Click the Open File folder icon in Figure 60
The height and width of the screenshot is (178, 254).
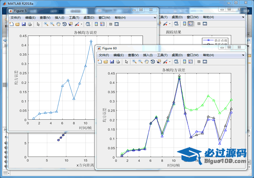[x=106, y=62]
